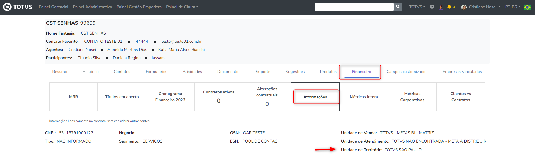This screenshot has height=159, width=535.
Task: Expand the Painel de Churn dropdown
Action: [182, 7]
